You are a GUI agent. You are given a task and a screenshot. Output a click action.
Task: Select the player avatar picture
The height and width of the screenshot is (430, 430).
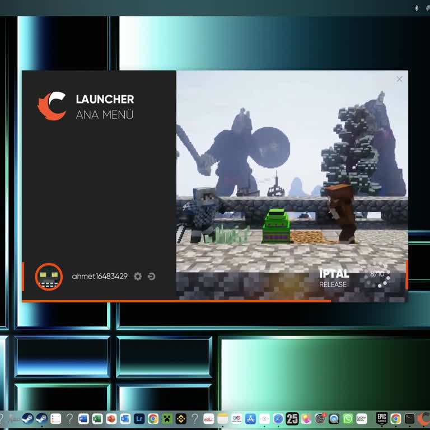(x=49, y=277)
